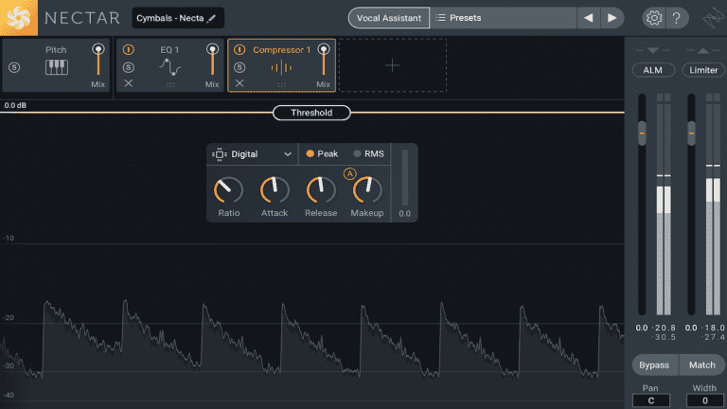
Task: Click the Match button
Action: coord(702,365)
